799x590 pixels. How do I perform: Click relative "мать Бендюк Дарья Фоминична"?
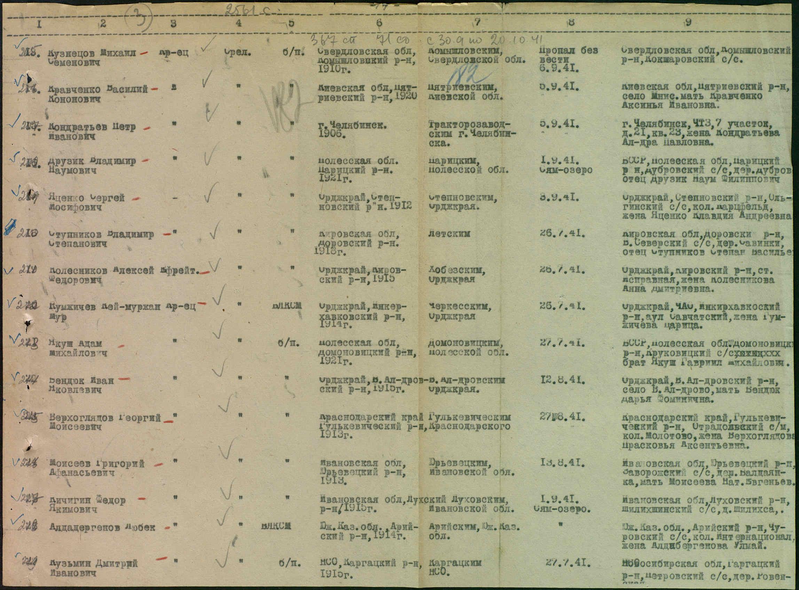(x=700, y=394)
